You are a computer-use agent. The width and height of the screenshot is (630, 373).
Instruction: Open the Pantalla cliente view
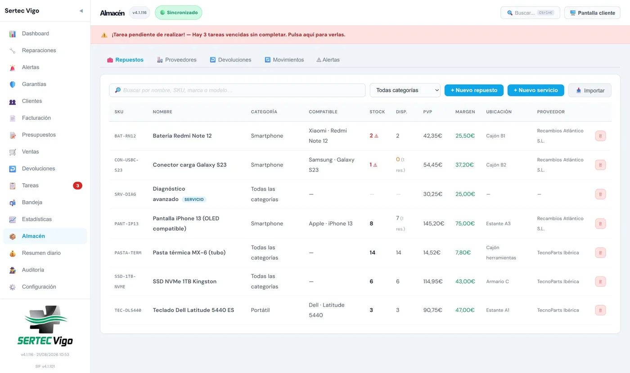pyautogui.click(x=592, y=13)
